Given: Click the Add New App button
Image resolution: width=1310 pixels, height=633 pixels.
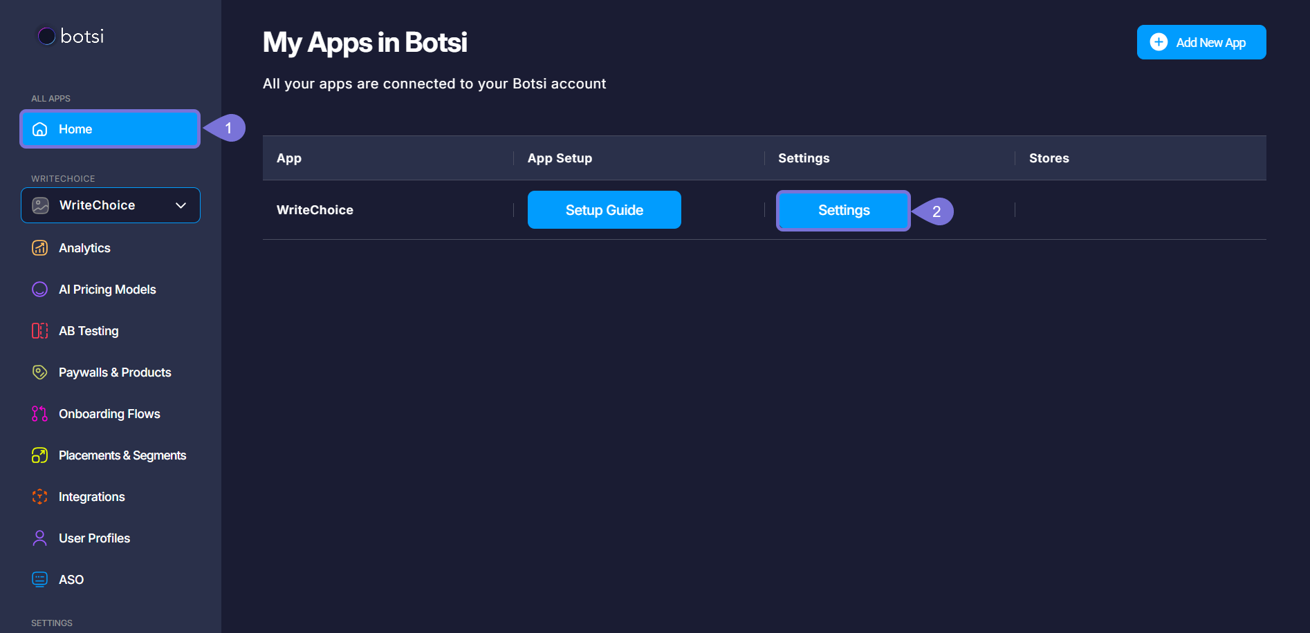Looking at the screenshot, I should [x=1201, y=42].
